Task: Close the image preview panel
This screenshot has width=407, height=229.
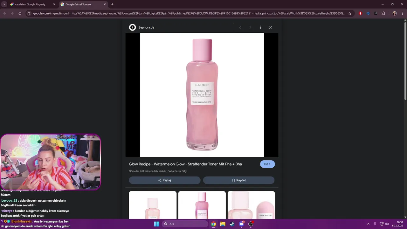Action: point(271,27)
